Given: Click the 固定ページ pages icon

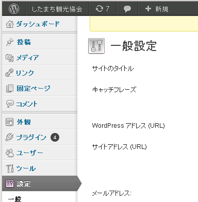Looking at the screenshot, I should coord(10,89).
